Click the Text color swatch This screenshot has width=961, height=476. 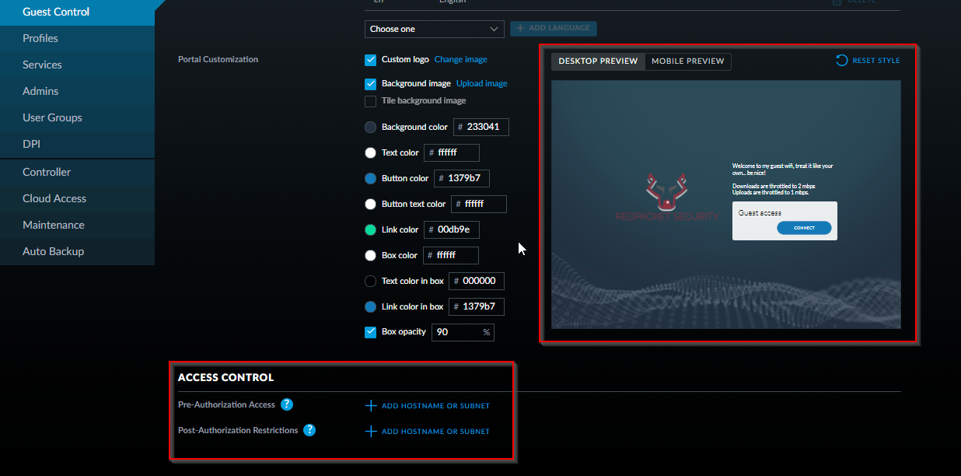[x=371, y=153]
